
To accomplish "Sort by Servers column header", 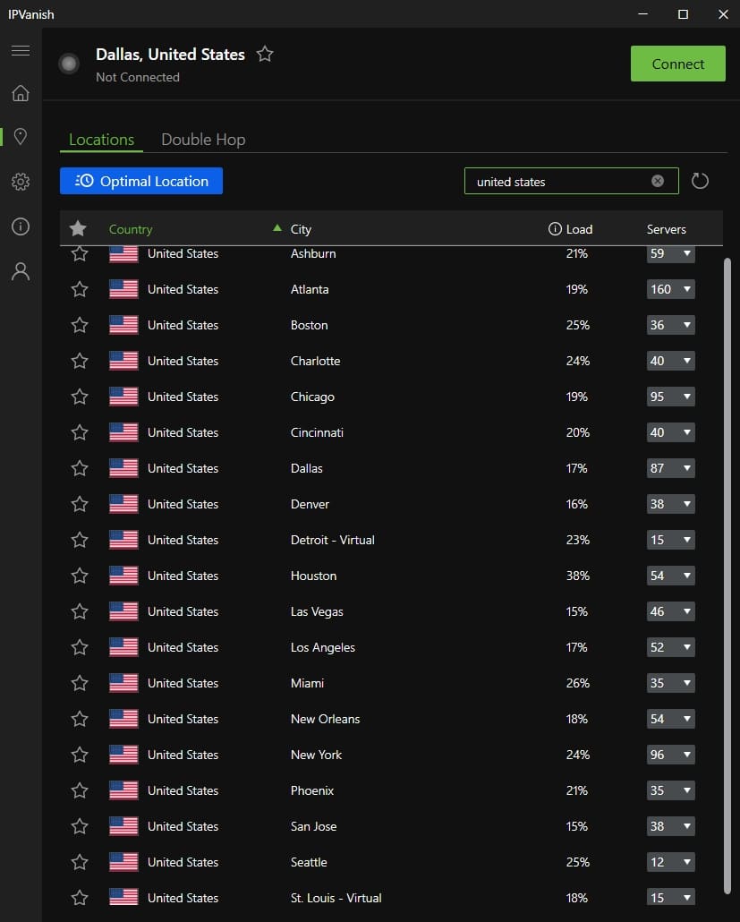I will point(667,229).
